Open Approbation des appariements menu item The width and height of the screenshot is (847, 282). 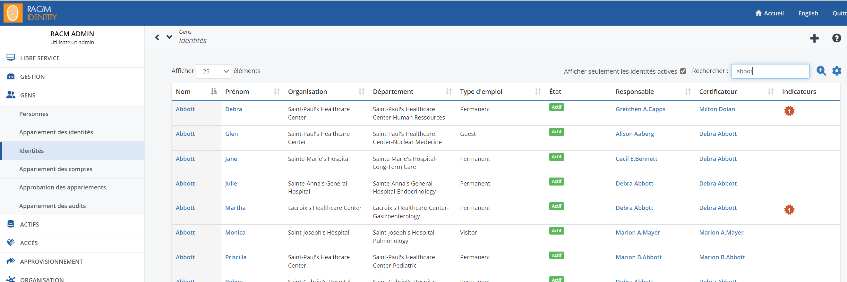[x=72, y=187]
